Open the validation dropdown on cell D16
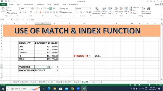 click(x=52, y=67)
